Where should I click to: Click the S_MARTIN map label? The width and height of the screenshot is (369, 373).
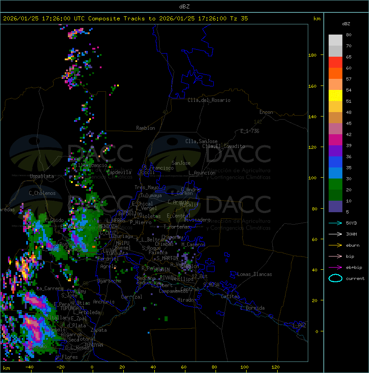coord(167,258)
